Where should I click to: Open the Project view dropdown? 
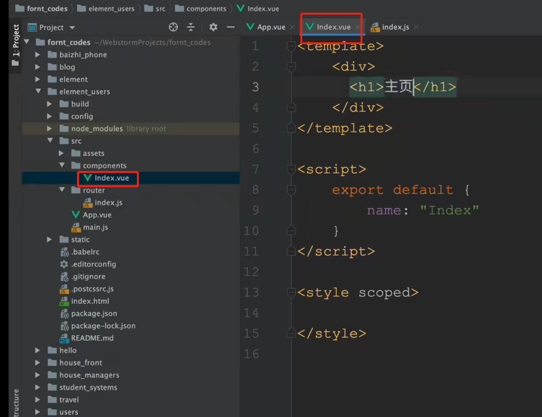[x=72, y=27]
